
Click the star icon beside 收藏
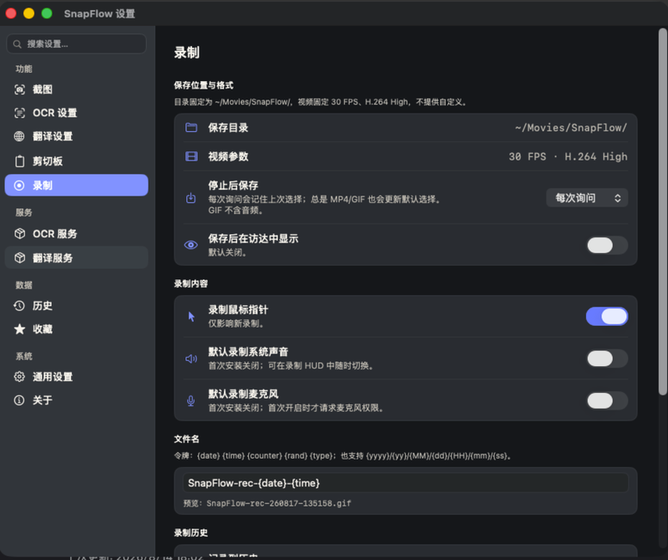(x=19, y=329)
